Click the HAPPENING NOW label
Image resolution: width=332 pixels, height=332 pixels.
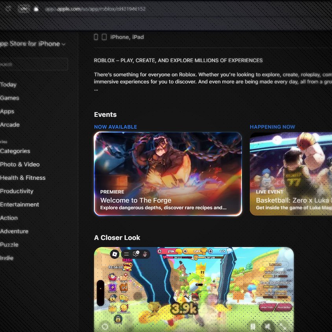coord(273,127)
